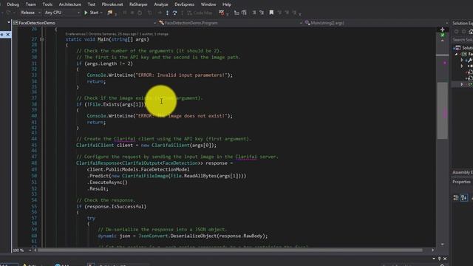Image resolution: width=473 pixels, height=266 pixels.
Task: Open the Any CPU platform dropdown
Action: [x=62, y=13]
